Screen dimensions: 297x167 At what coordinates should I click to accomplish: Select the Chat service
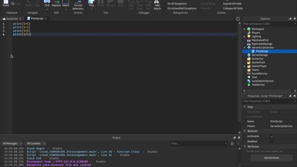254,77
